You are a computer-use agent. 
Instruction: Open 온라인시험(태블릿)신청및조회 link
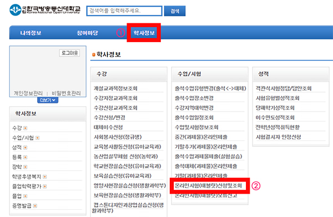coord(208,185)
